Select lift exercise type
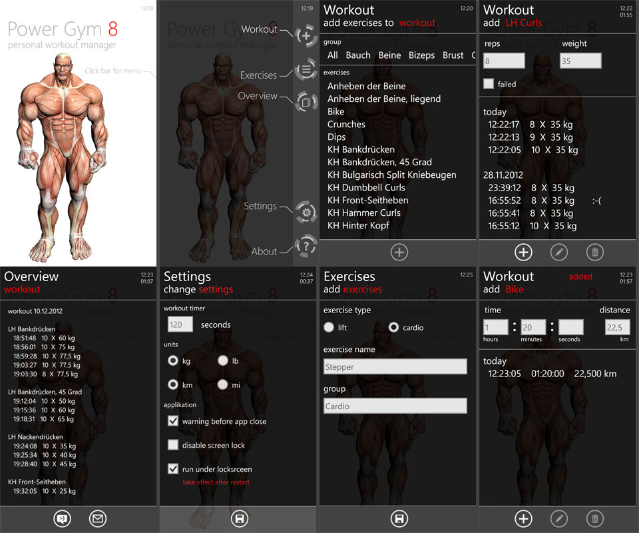This screenshot has height=533, width=639. coord(328,327)
